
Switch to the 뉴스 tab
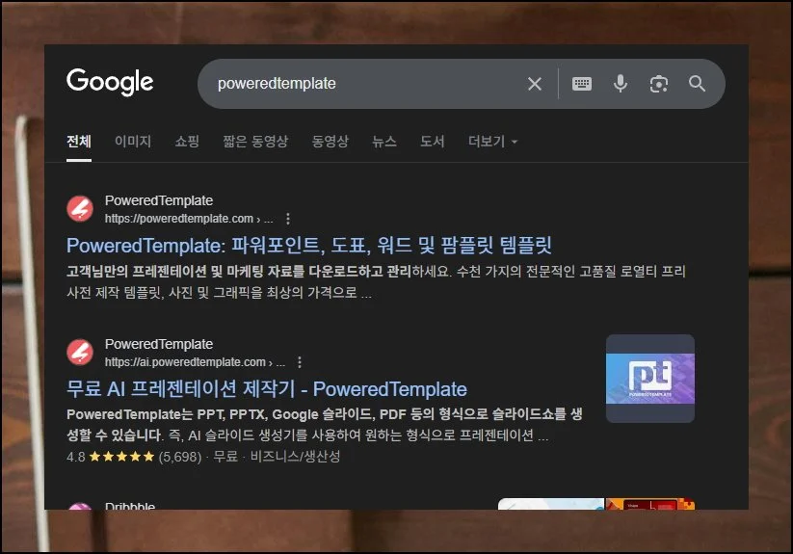pos(384,142)
